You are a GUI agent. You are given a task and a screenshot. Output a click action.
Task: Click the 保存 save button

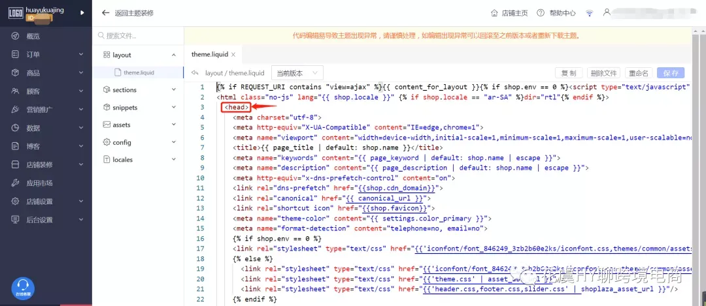click(671, 73)
